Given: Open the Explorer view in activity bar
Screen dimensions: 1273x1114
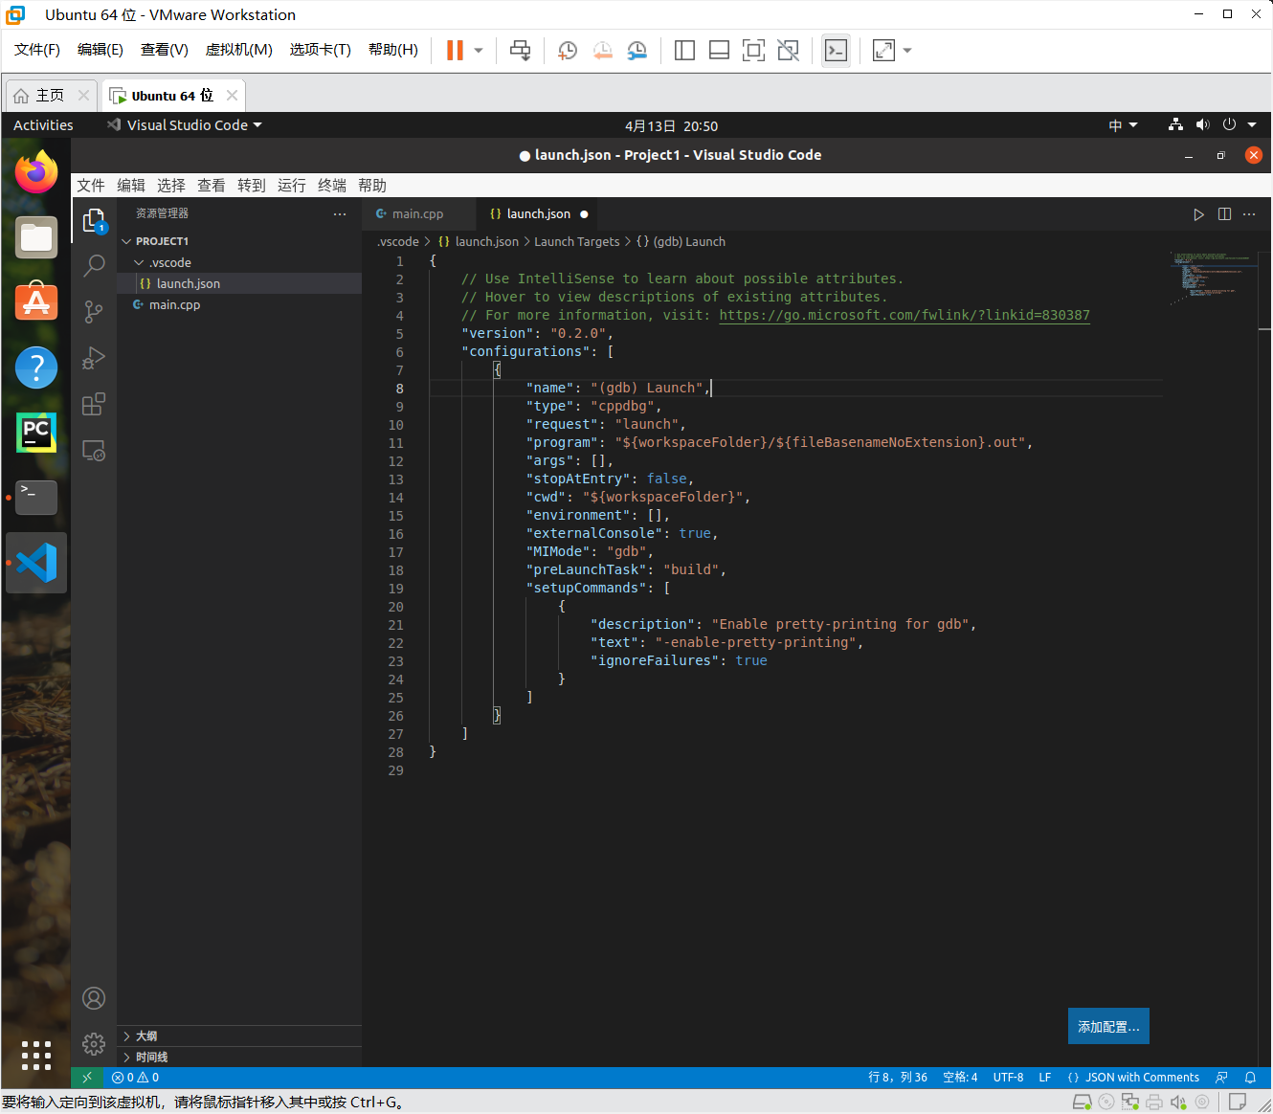Looking at the screenshot, I should 94,220.
